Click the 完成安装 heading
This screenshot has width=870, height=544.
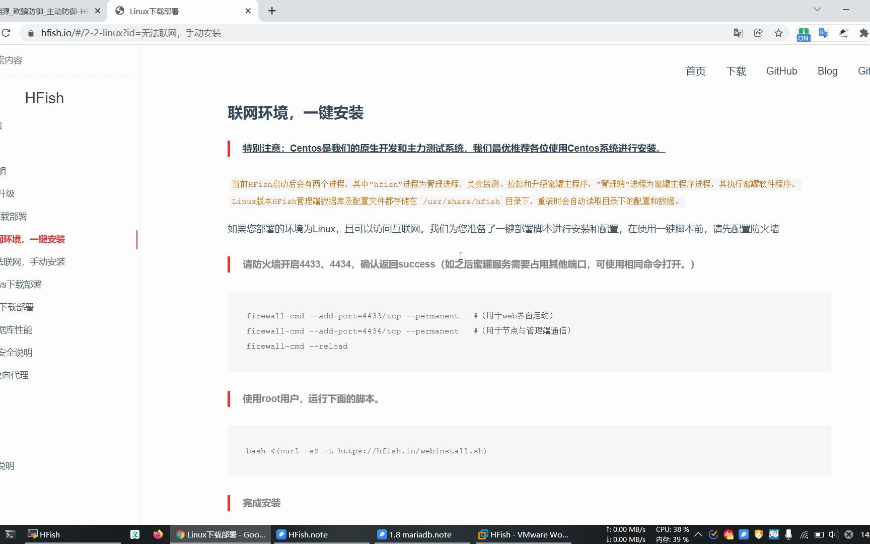261,503
